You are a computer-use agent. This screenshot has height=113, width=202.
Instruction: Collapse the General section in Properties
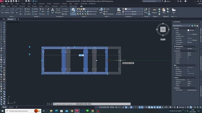(x=196, y=28)
